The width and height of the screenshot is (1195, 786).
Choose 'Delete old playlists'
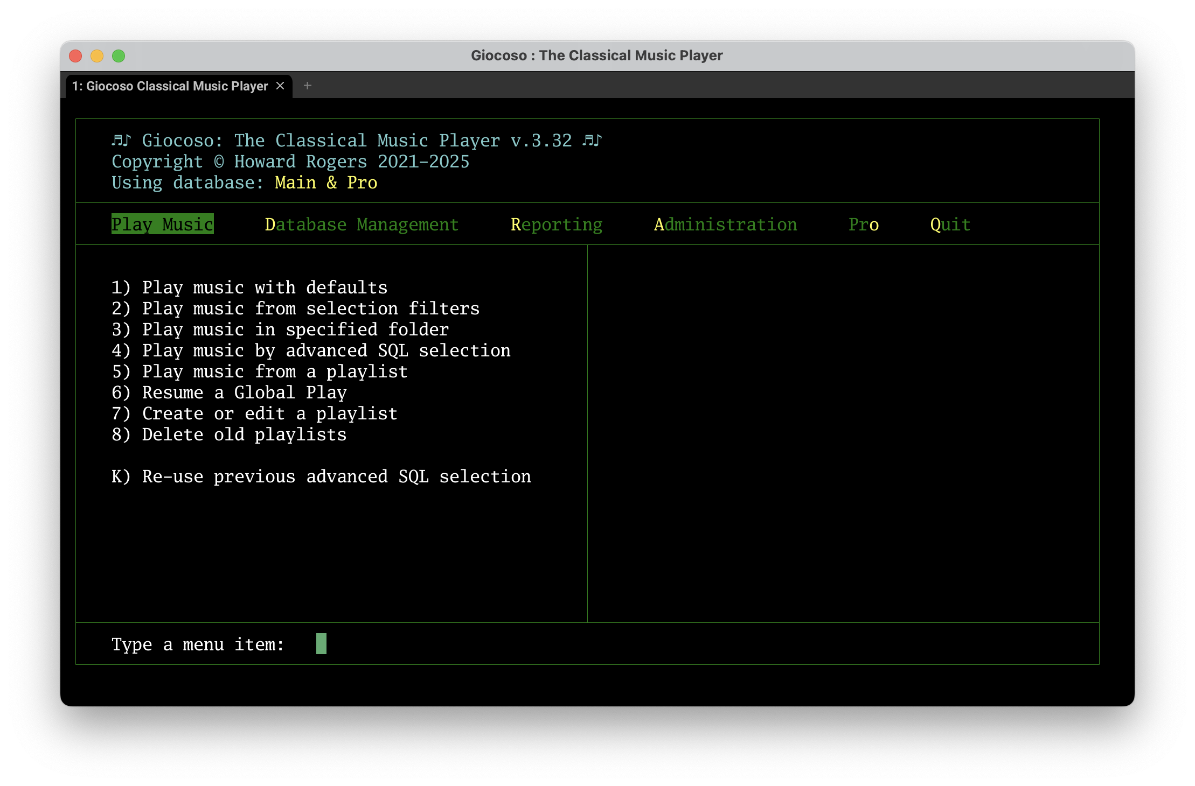tap(229, 434)
